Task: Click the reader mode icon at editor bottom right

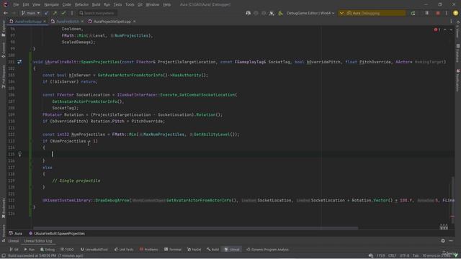Action: coord(444,227)
